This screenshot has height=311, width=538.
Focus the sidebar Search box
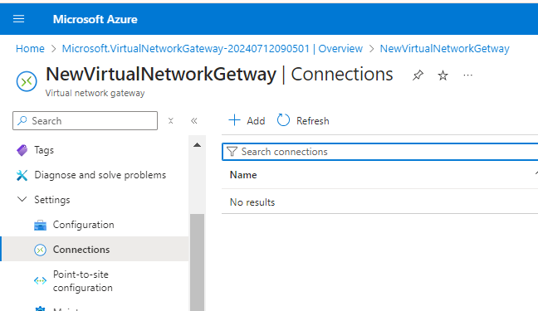pyautogui.click(x=85, y=121)
